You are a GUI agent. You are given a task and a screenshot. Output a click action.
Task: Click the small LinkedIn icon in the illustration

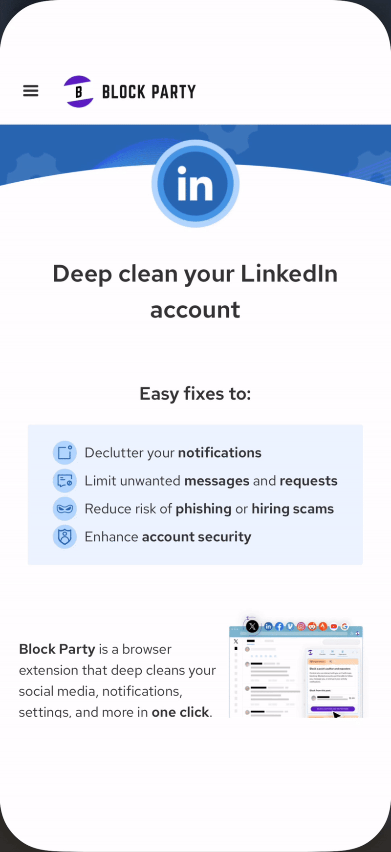268,626
